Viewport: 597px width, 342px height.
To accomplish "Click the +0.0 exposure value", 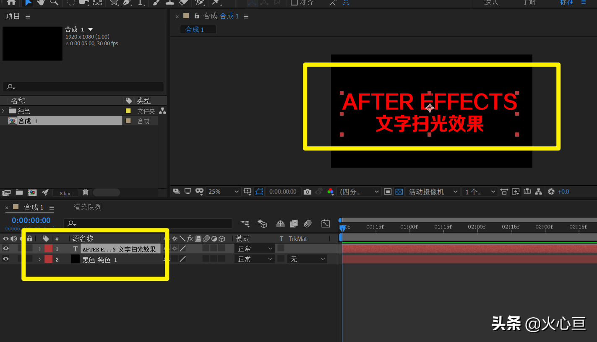I will 563,192.
